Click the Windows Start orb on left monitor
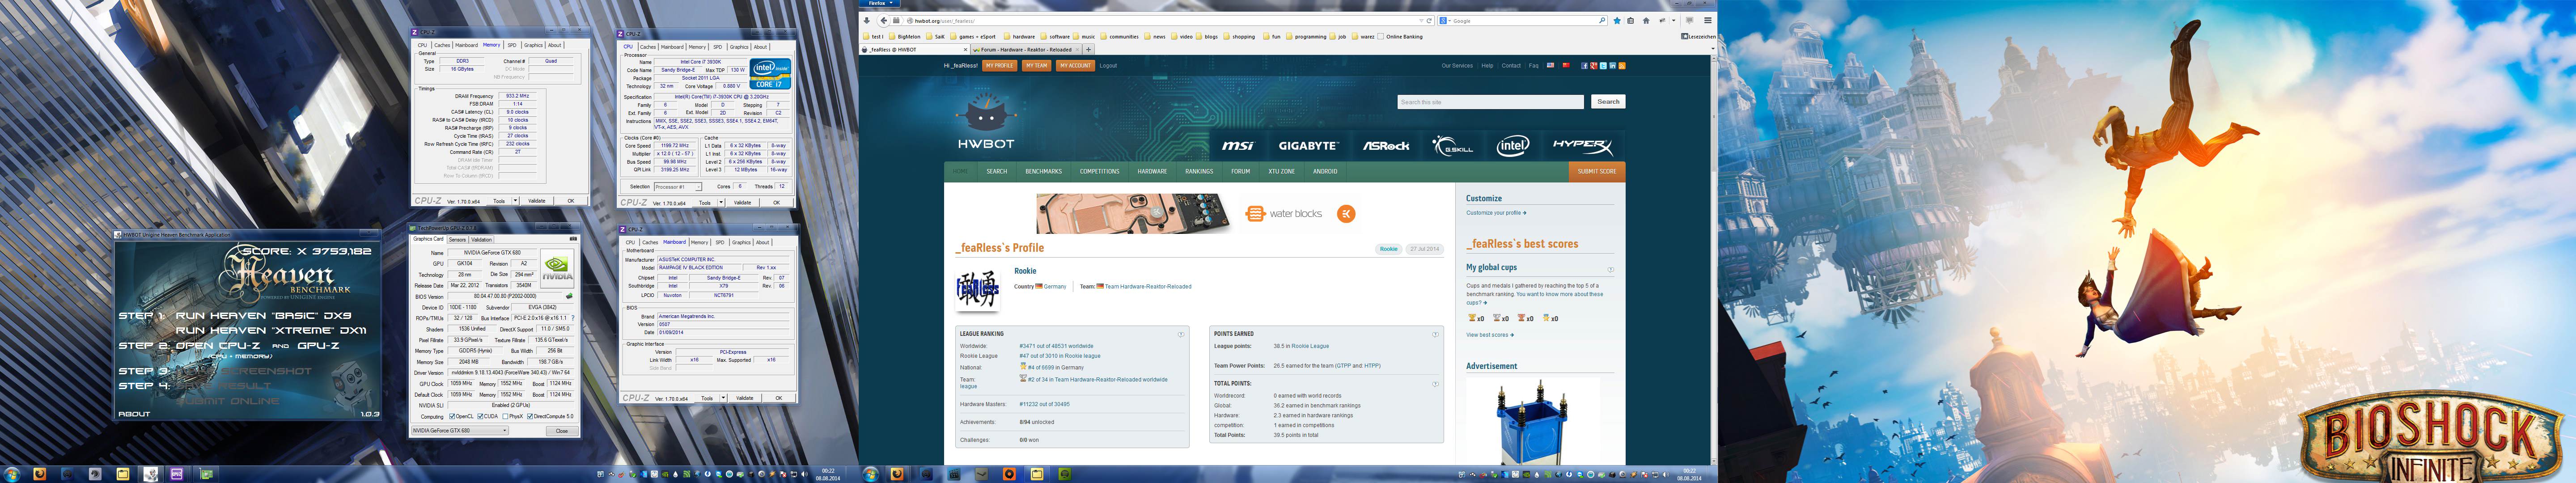This screenshot has width=2576, height=483. click(x=12, y=474)
